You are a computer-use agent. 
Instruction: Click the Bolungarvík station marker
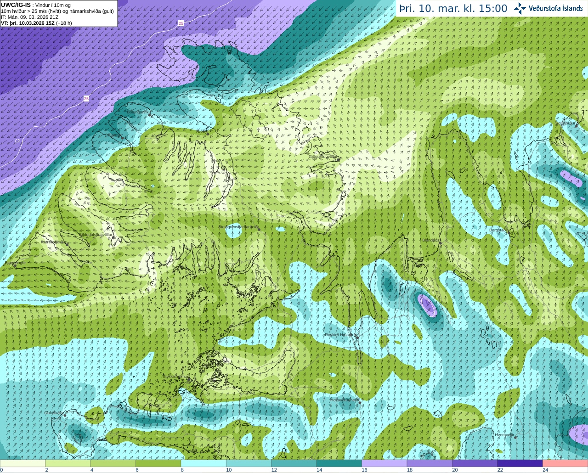(x=150, y=115)
